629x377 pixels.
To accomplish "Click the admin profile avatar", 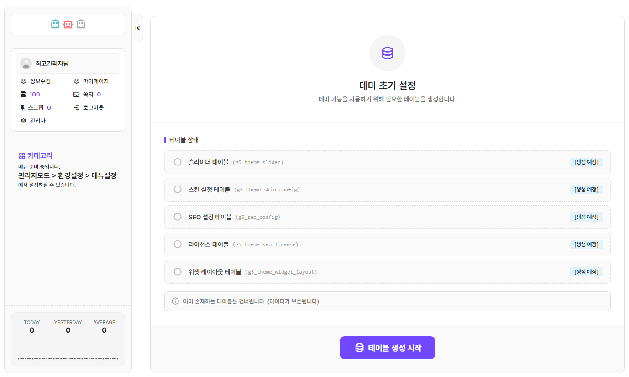I will pyautogui.click(x=26, y=64).
